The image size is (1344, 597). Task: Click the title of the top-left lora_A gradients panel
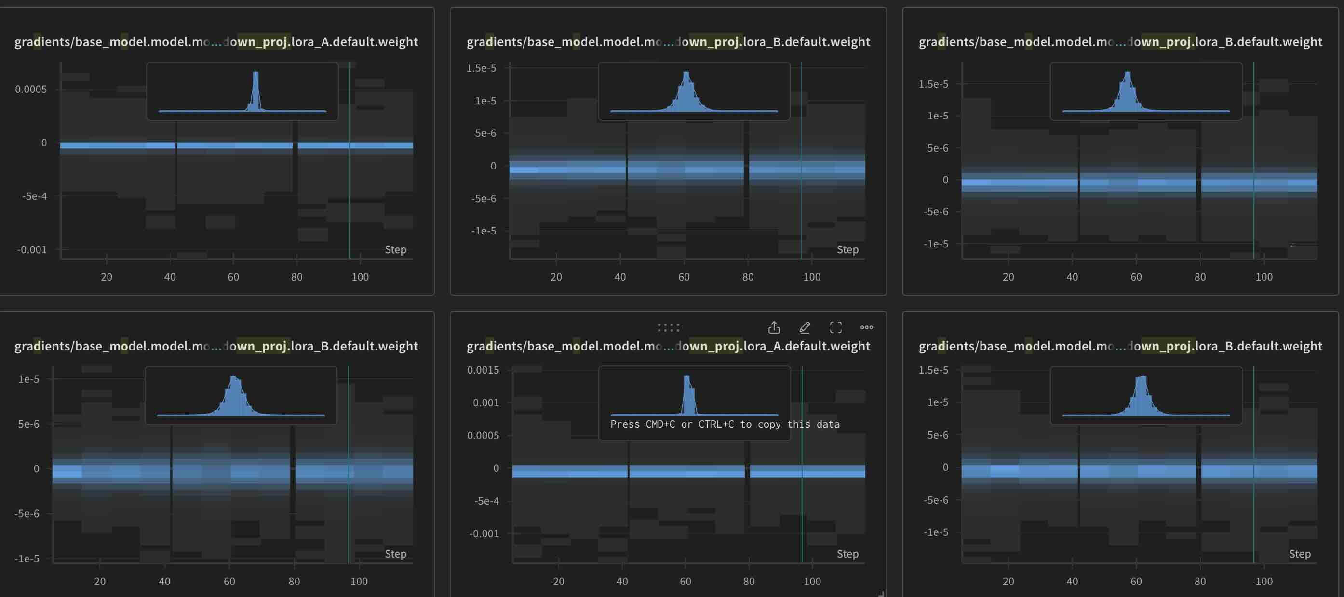pyautogui.click(x=216, y=42)
